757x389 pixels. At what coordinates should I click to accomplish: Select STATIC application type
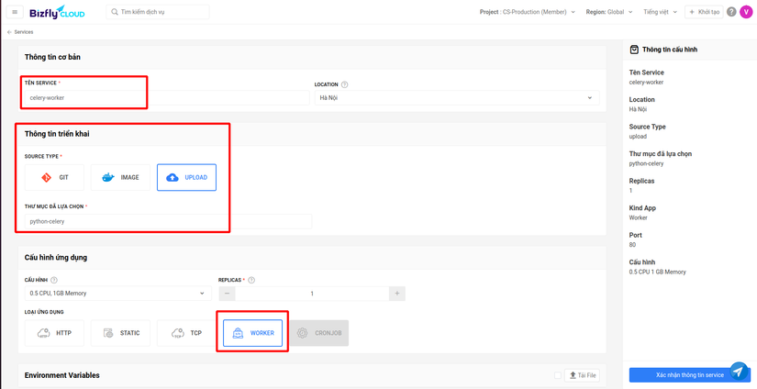(120, 333)
